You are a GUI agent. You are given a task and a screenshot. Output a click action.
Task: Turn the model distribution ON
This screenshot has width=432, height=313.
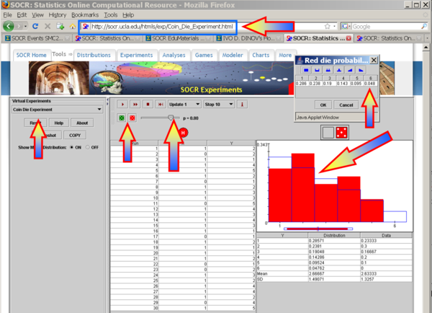pos(70,147)
